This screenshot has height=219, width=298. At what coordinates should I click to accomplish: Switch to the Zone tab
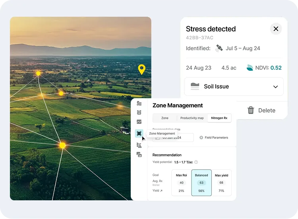(x=165, y=118)
